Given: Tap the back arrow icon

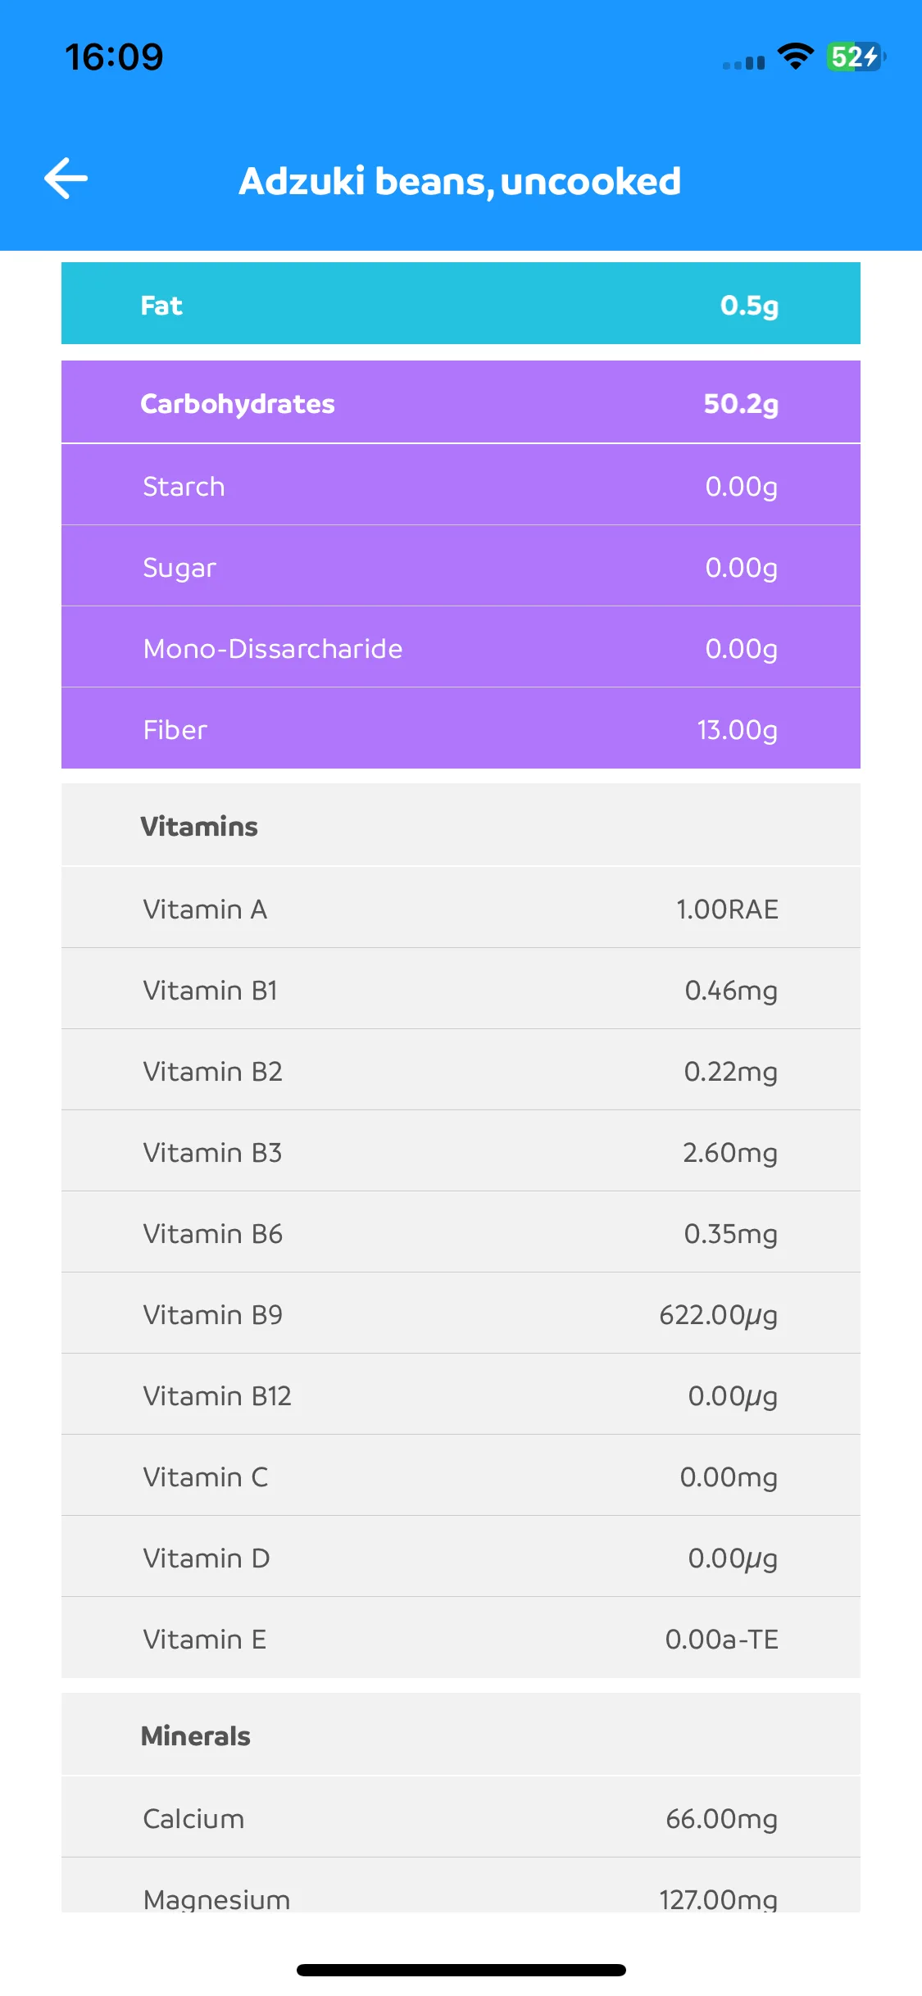Looking at the screenshot, I should click(66, 179).
